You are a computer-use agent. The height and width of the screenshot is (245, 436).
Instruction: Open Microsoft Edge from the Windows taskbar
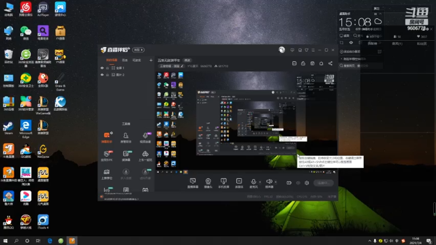[x=50, y=240]
